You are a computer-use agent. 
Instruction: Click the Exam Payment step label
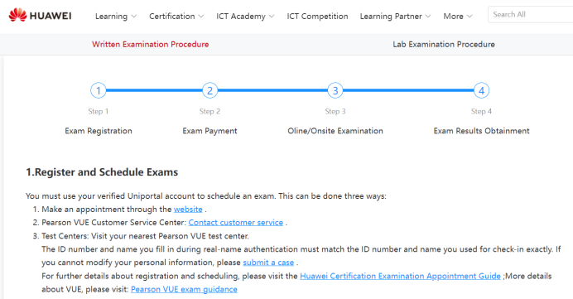(x=209, y=131)
